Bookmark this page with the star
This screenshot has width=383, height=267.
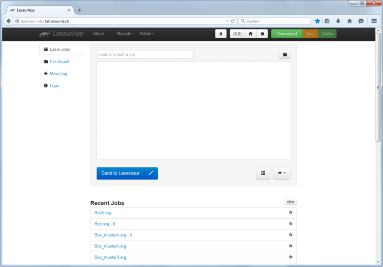click(317, 21)
